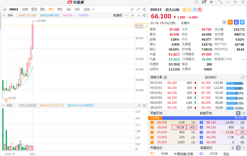Screen dimensions: 247x156
Task: Add stock to watchlist plus button
Action: pos(243,22)
